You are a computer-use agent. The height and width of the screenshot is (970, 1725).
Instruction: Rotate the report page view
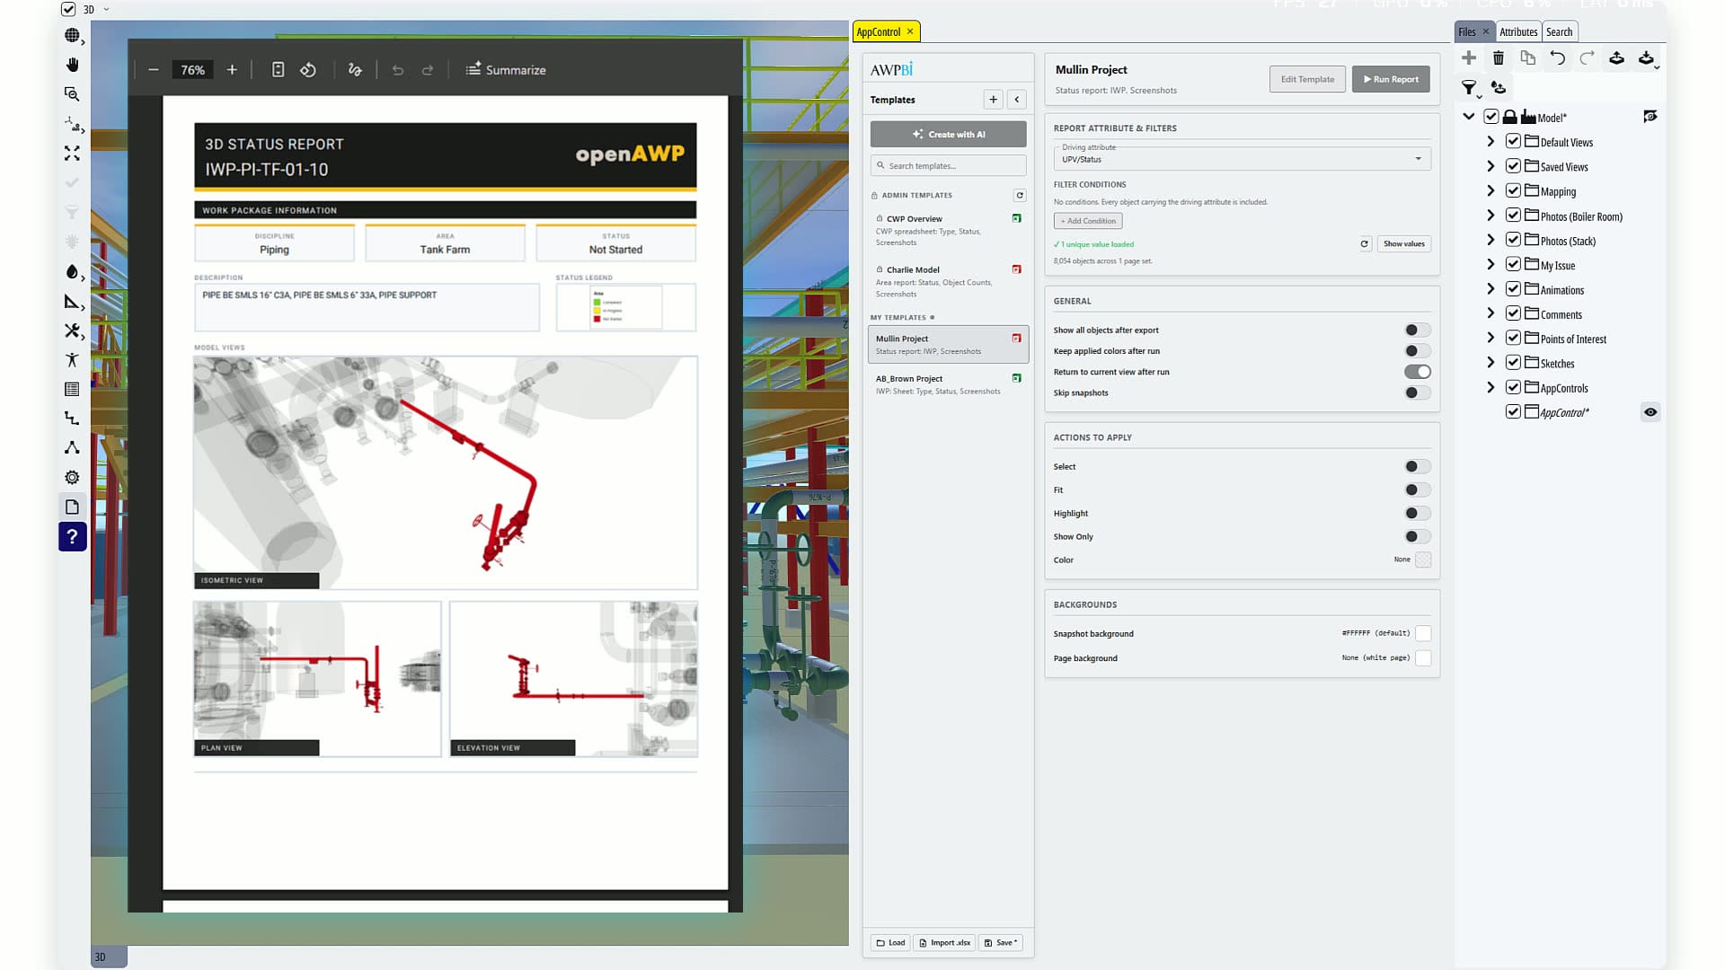(x=308, y=69)
